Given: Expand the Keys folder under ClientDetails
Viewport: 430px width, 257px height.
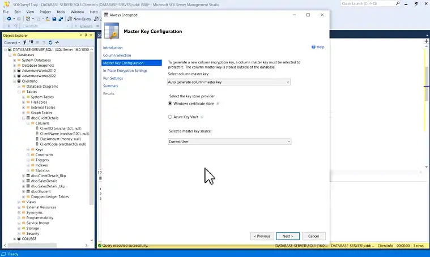Looking at the screenshot, I should tap(28, 149).
